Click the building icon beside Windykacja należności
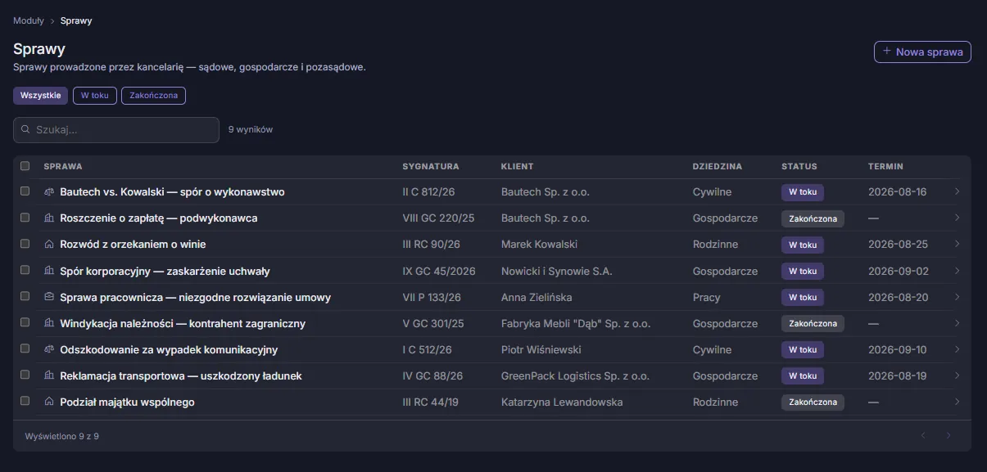 pyautogui.click(x=48, y=323)
